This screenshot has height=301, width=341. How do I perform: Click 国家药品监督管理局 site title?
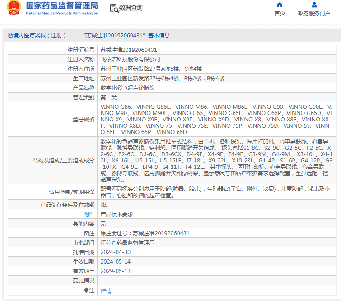point(62,6)
